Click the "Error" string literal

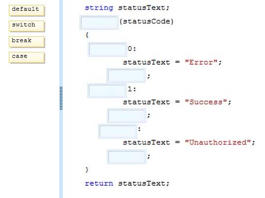[201, 62]
